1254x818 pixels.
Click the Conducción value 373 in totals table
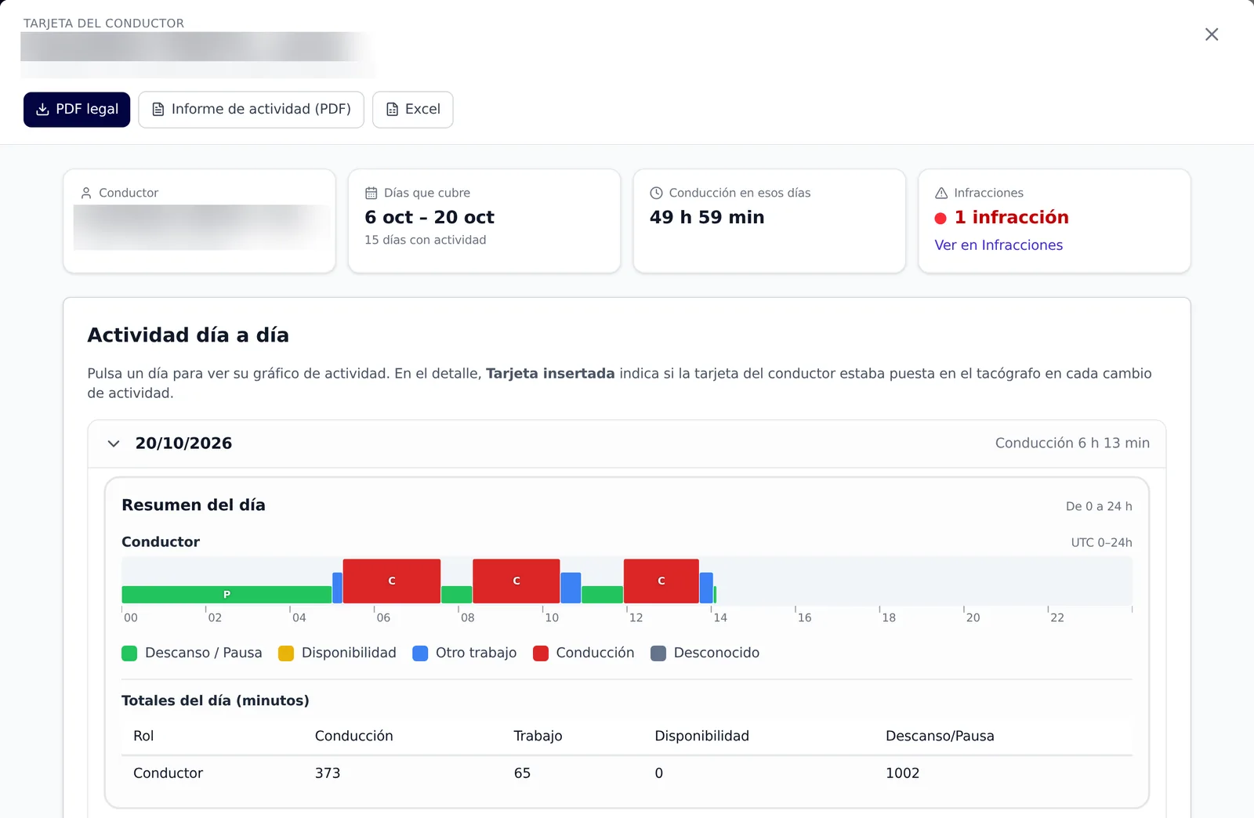tap(328, 773)
